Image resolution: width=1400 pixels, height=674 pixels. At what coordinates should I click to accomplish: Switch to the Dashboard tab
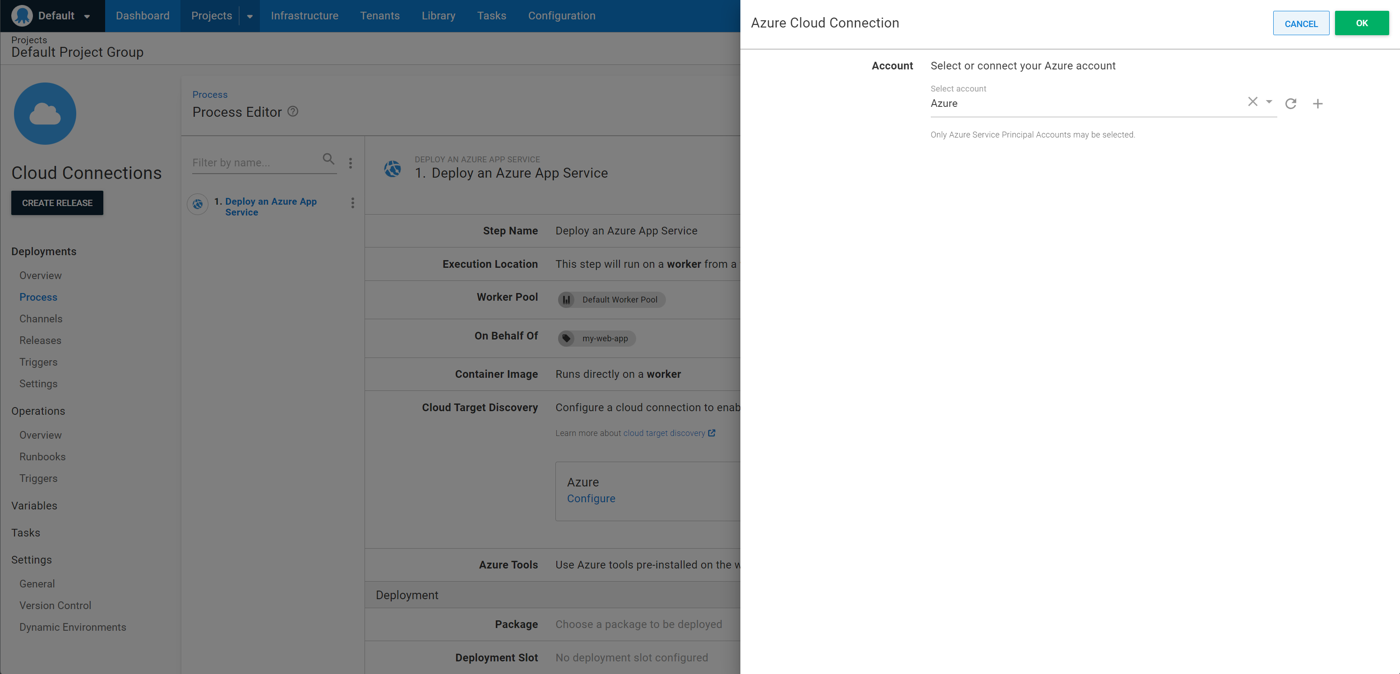pos(143,15)
